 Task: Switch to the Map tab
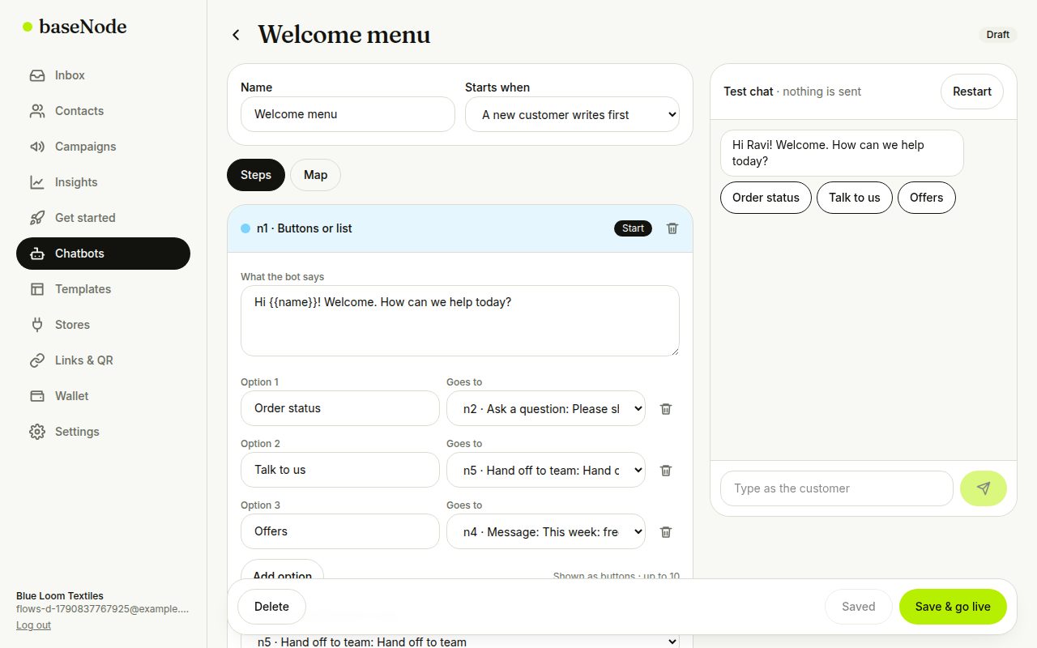click(x=316, y=175)
